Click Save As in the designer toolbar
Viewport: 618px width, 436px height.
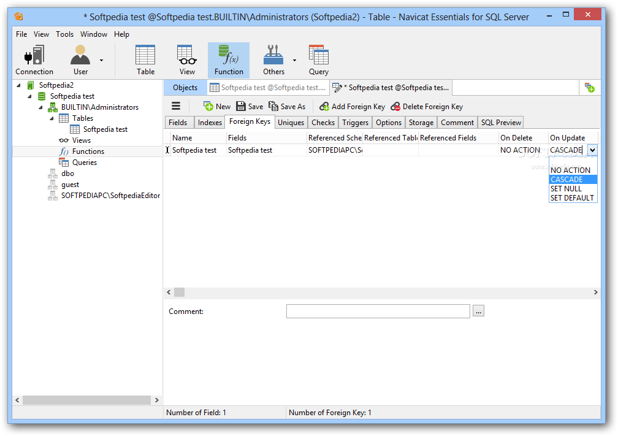point(287,107)
